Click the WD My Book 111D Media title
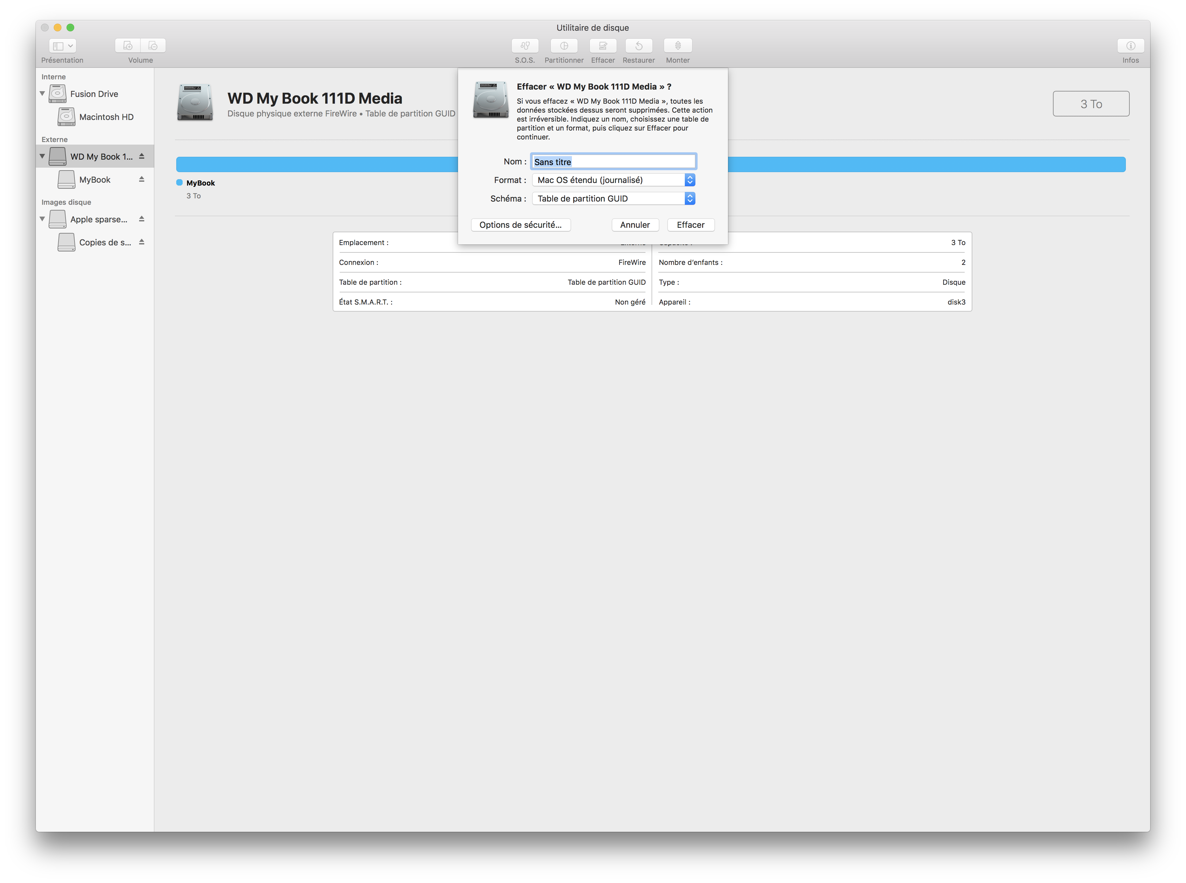Viewport: 1186px width, 883px height. coord(315,98)
